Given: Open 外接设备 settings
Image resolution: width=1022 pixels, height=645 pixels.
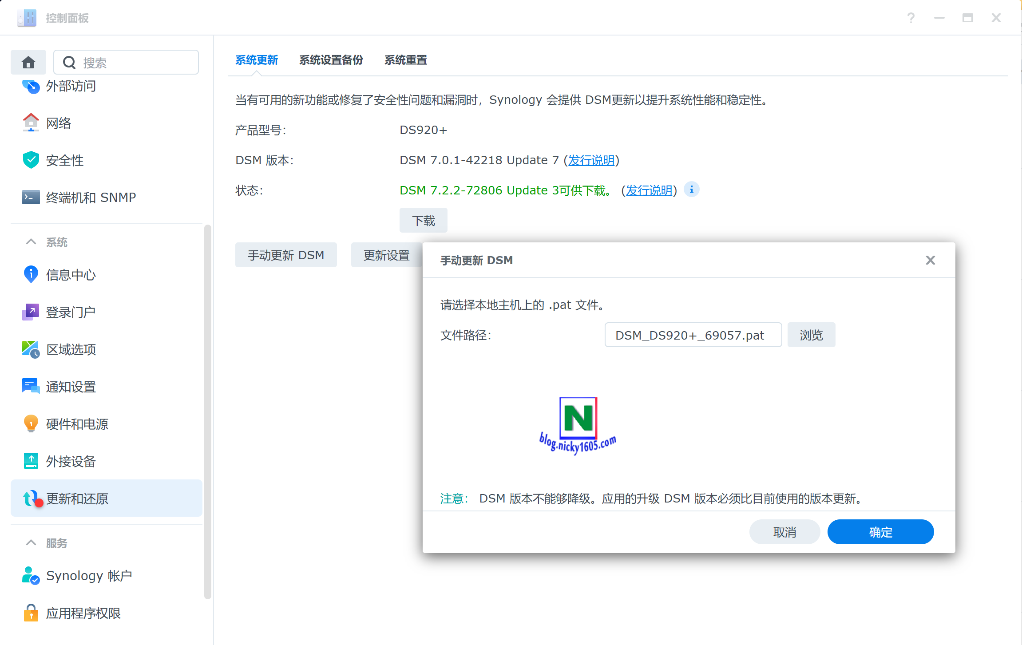Looking at the screenshot, I should coord(71,461).
